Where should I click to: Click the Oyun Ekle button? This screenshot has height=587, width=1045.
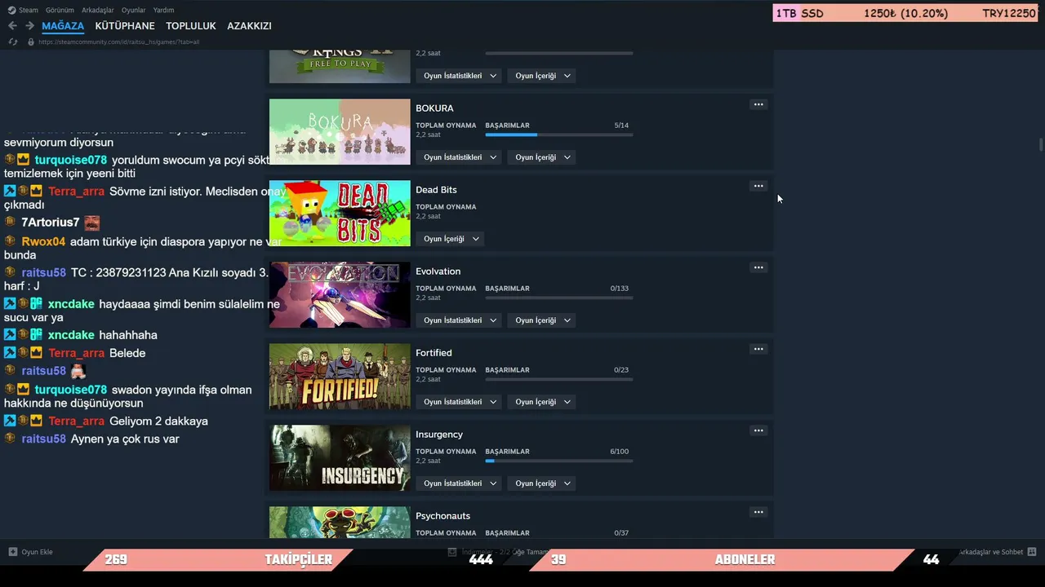point(30,552)
